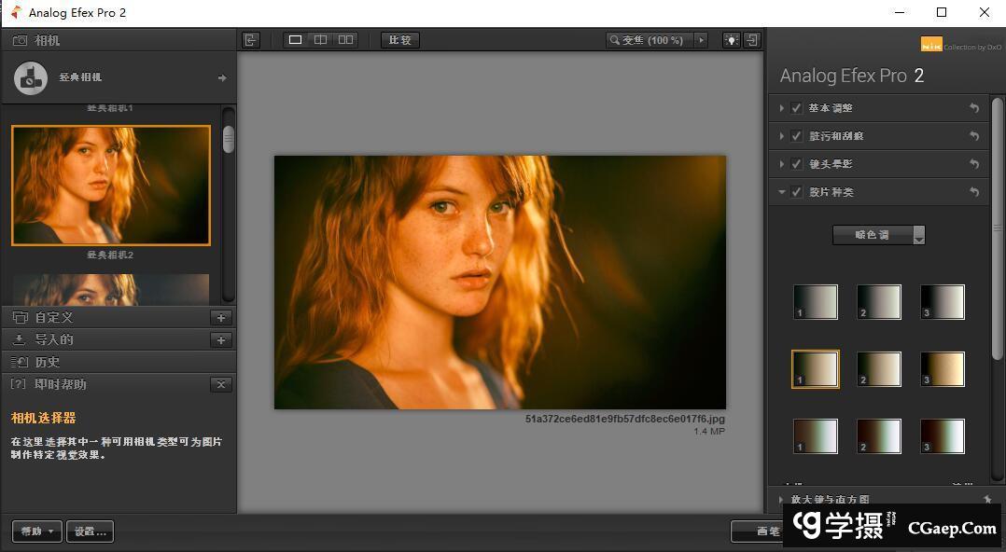
Task: Open the 帮助 menu button
Action: point(36,531)
